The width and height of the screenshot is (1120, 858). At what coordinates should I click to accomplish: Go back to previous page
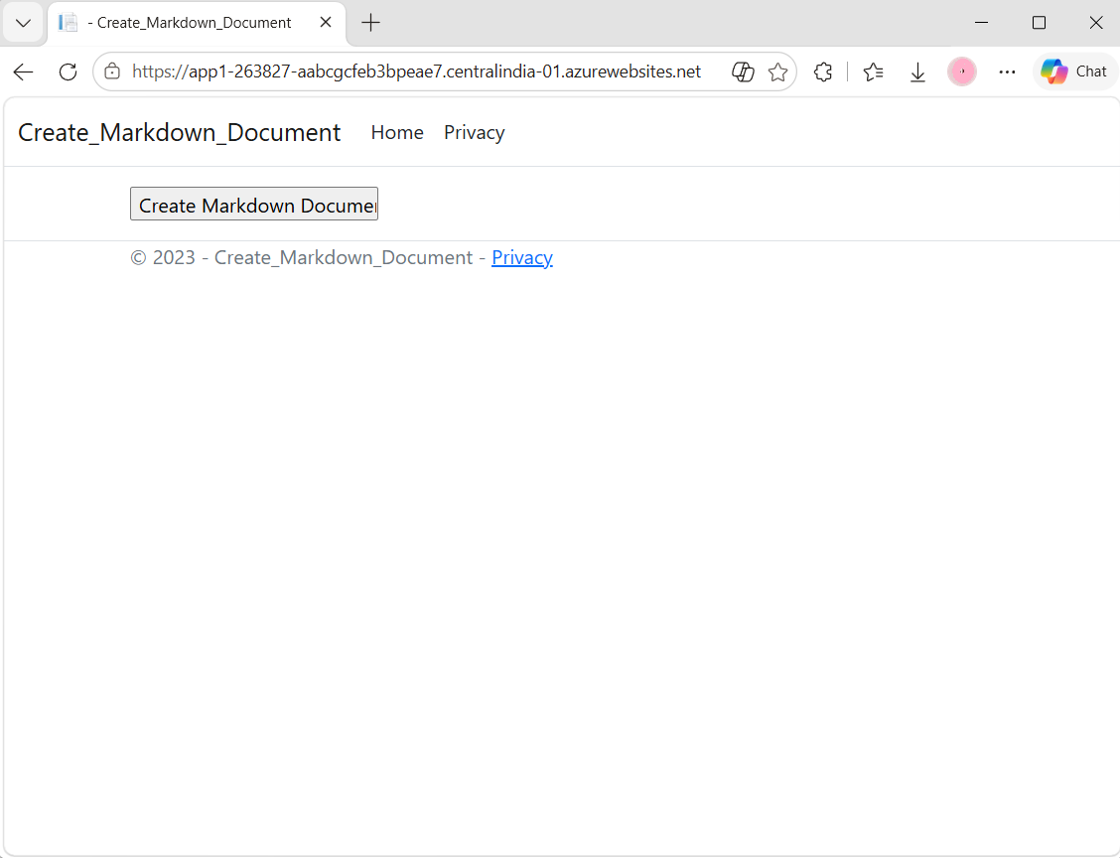coord(24,71)
